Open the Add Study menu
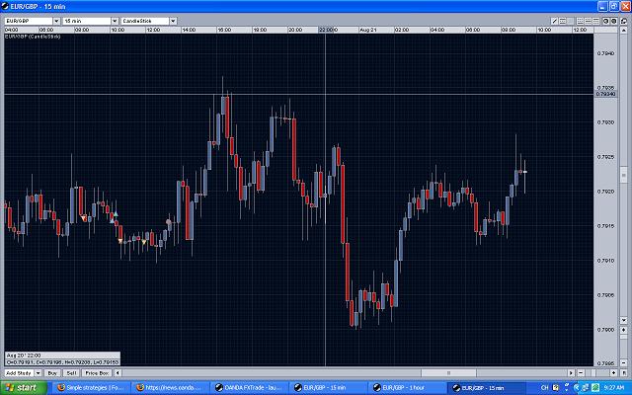This screenshot has height=395, width=632. pos(21,373)
